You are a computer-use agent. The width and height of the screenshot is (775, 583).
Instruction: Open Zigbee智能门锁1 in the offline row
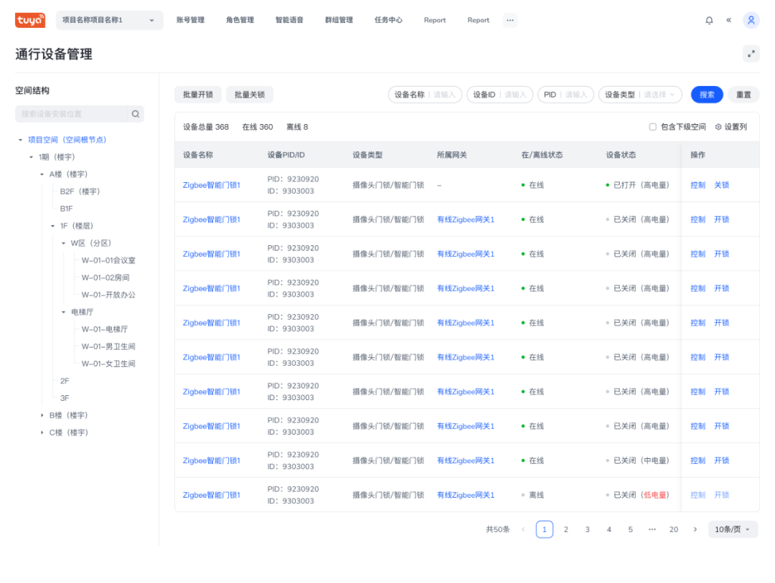pos(212,495)
